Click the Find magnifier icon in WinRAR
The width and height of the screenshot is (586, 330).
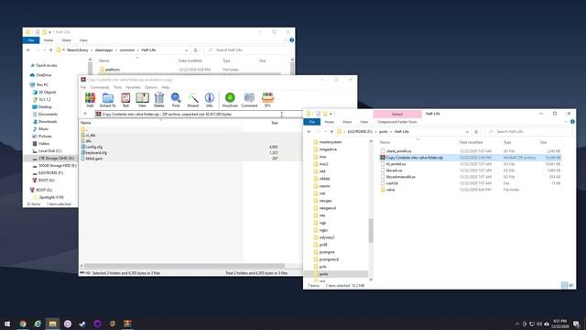pos(176,100)
